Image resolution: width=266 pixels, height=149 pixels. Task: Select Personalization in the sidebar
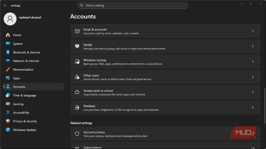pos(23,70)
